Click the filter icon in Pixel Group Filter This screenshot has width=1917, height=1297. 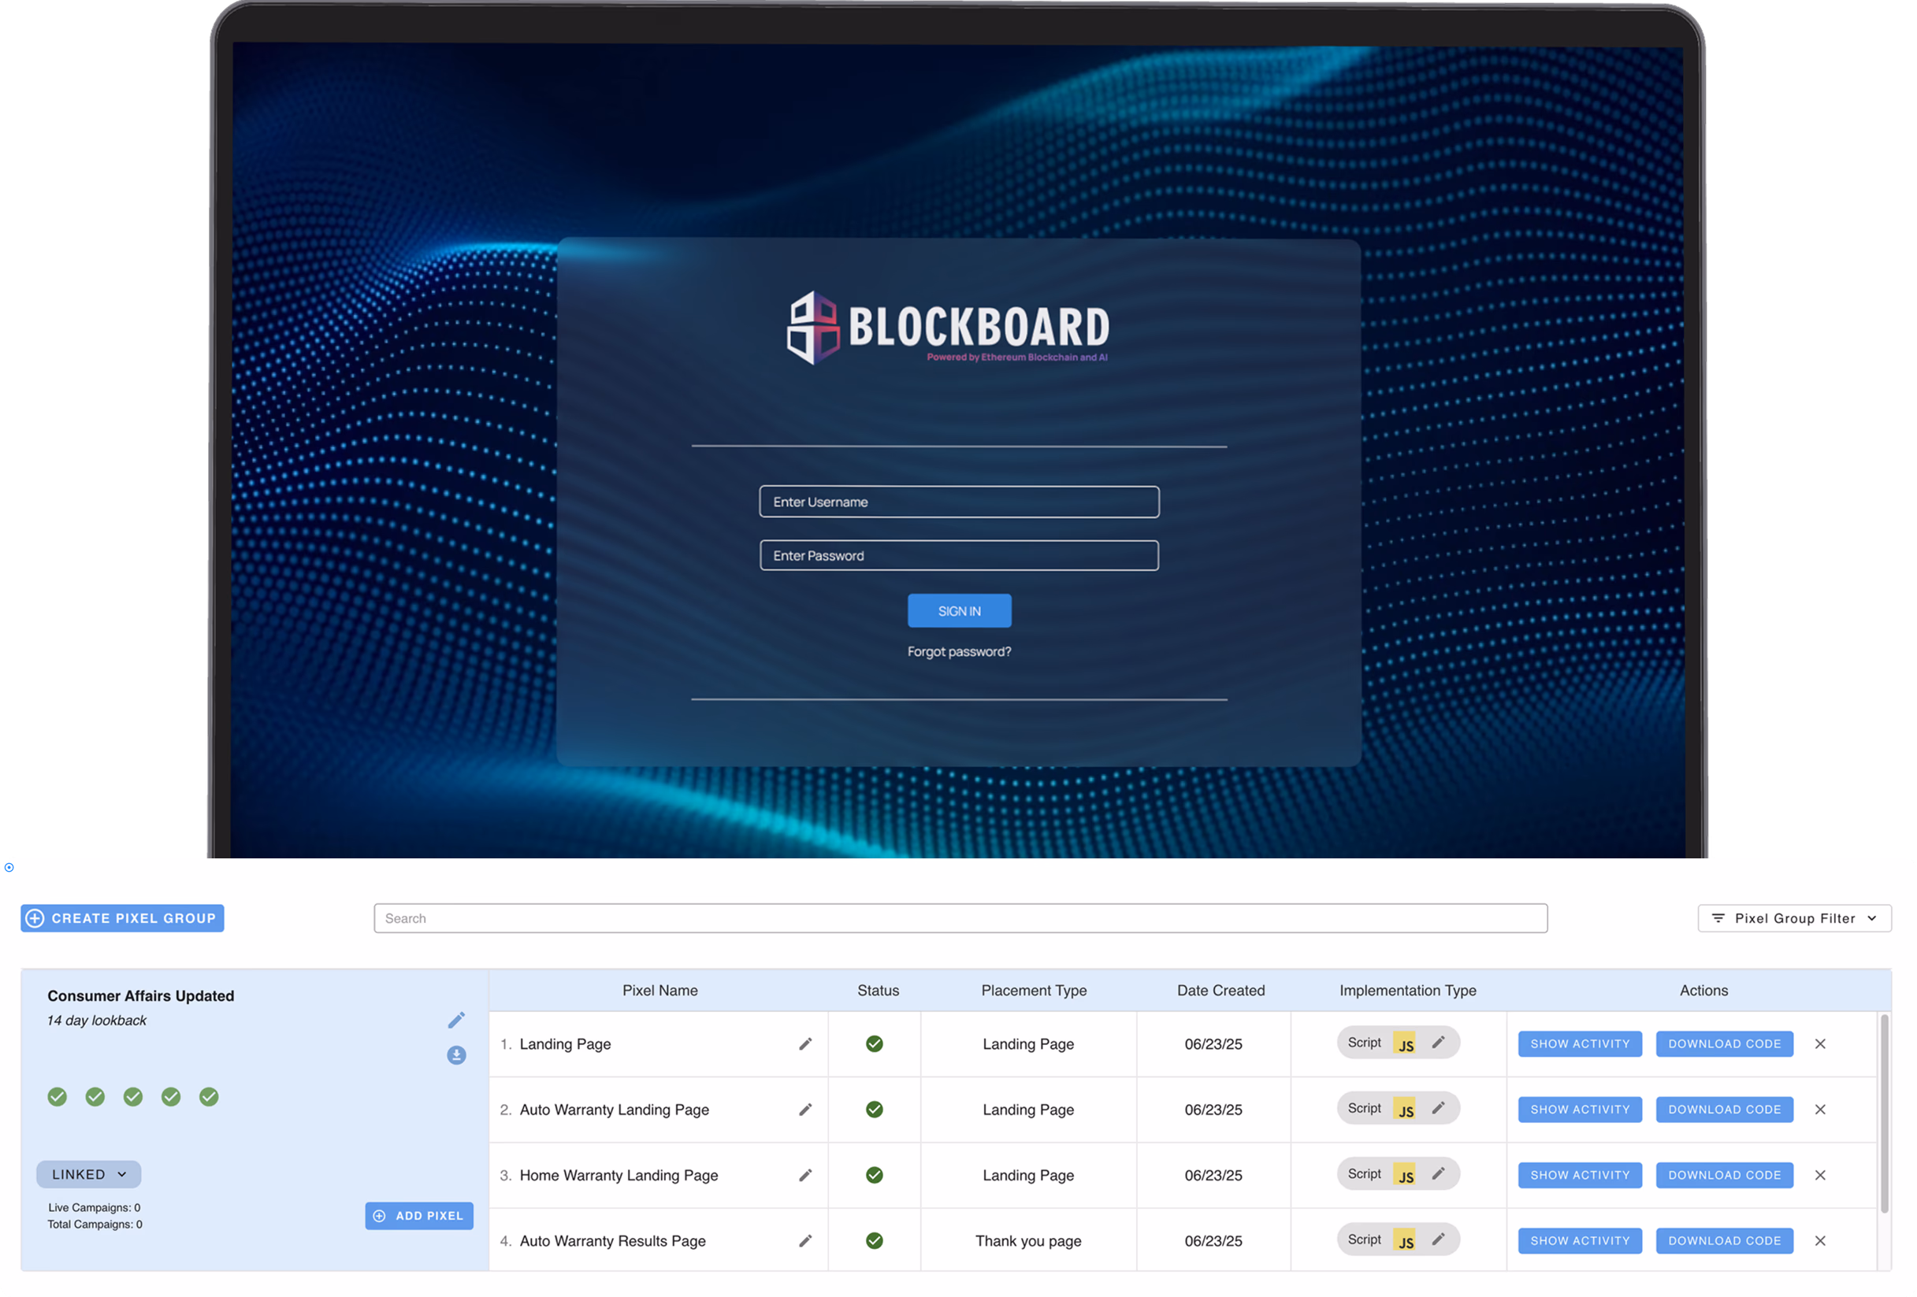tap(1718, 917)
